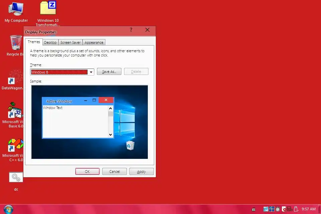The image size is (321, 214).
Task: Click the network tray icon
Action: (x=290, y=209)
